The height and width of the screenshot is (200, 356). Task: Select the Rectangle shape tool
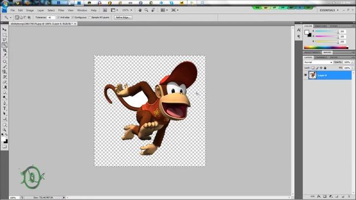pos(4,118)
